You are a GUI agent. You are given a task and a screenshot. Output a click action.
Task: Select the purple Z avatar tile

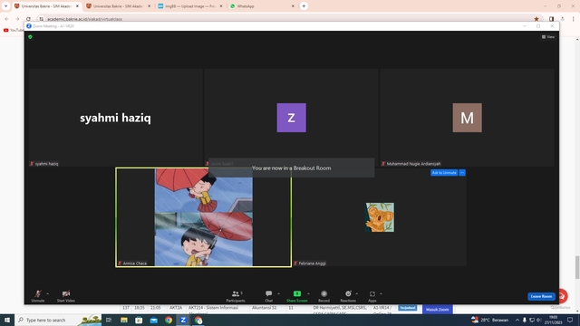(x=292, y=118)
